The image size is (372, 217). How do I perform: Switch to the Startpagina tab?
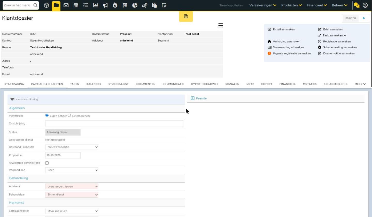14,84
